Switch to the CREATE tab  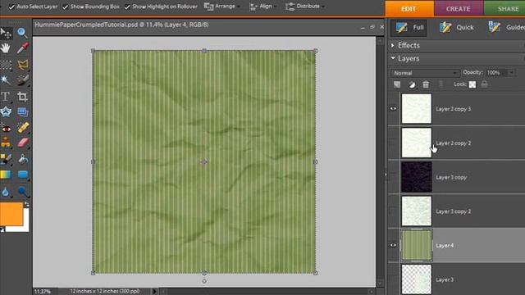458,9
